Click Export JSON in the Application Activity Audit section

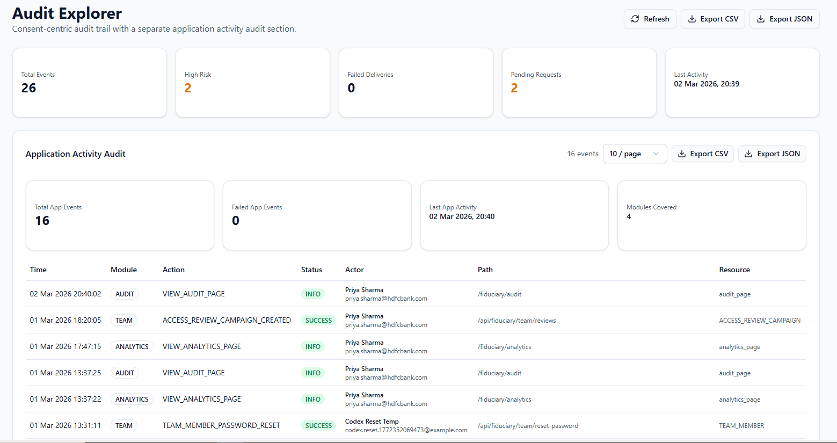pos(772,154)
